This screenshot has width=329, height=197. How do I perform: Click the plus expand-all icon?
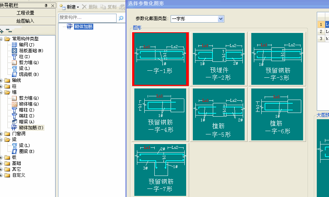click(x=1, y=31)
